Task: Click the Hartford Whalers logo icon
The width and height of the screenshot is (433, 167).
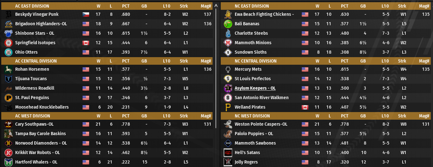Action: pyautogui.click(x=8, y=162)
